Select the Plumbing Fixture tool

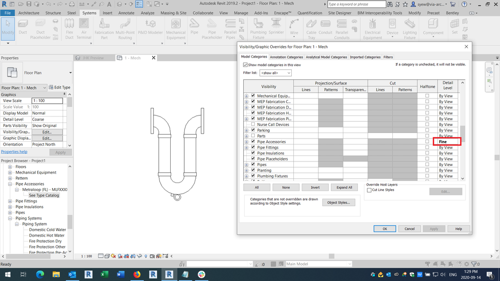click(x=258, y=29)
